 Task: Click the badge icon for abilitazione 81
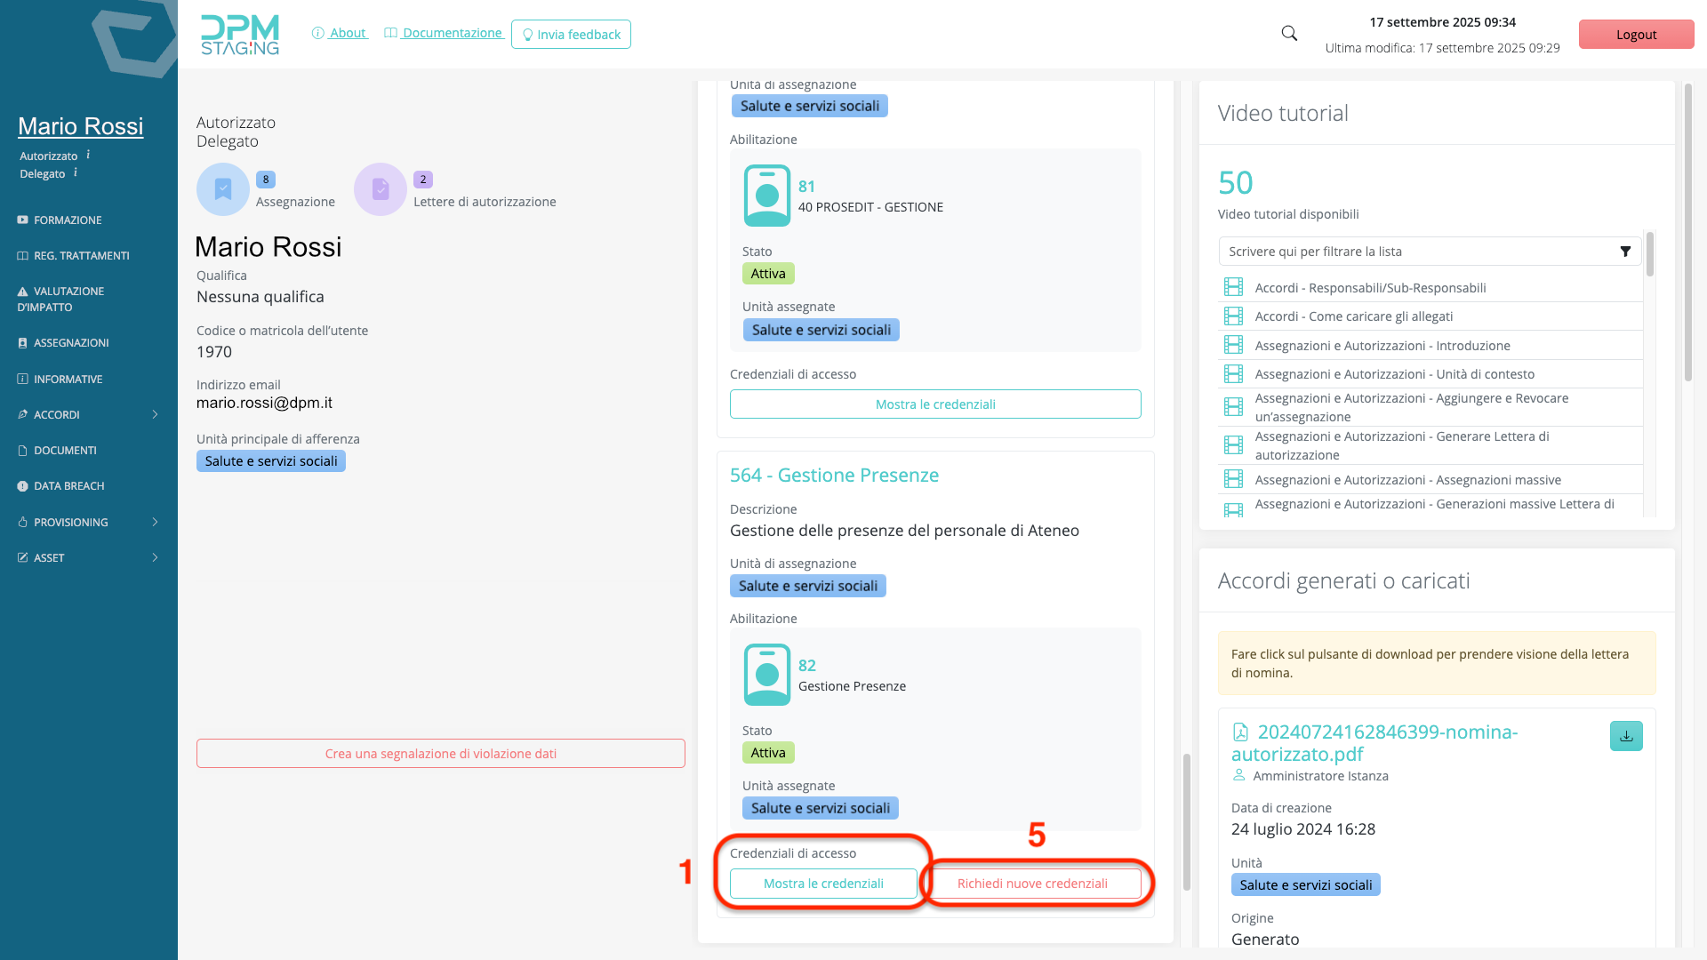coord(766,196)
